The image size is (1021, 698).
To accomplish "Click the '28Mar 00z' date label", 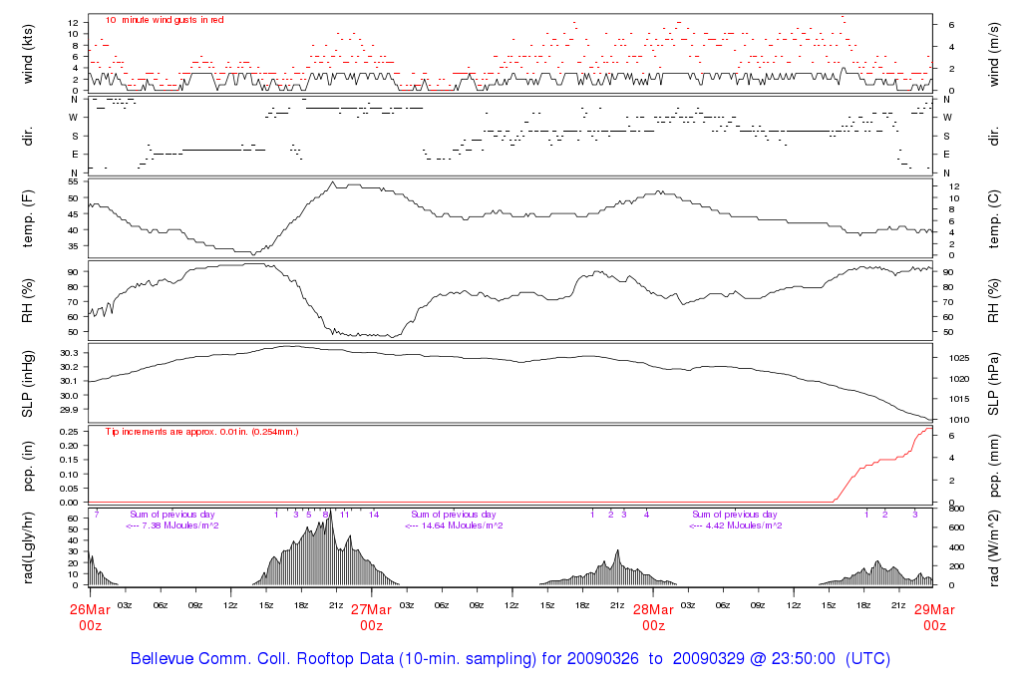I will pyautogui.click(x=653, y=617).
